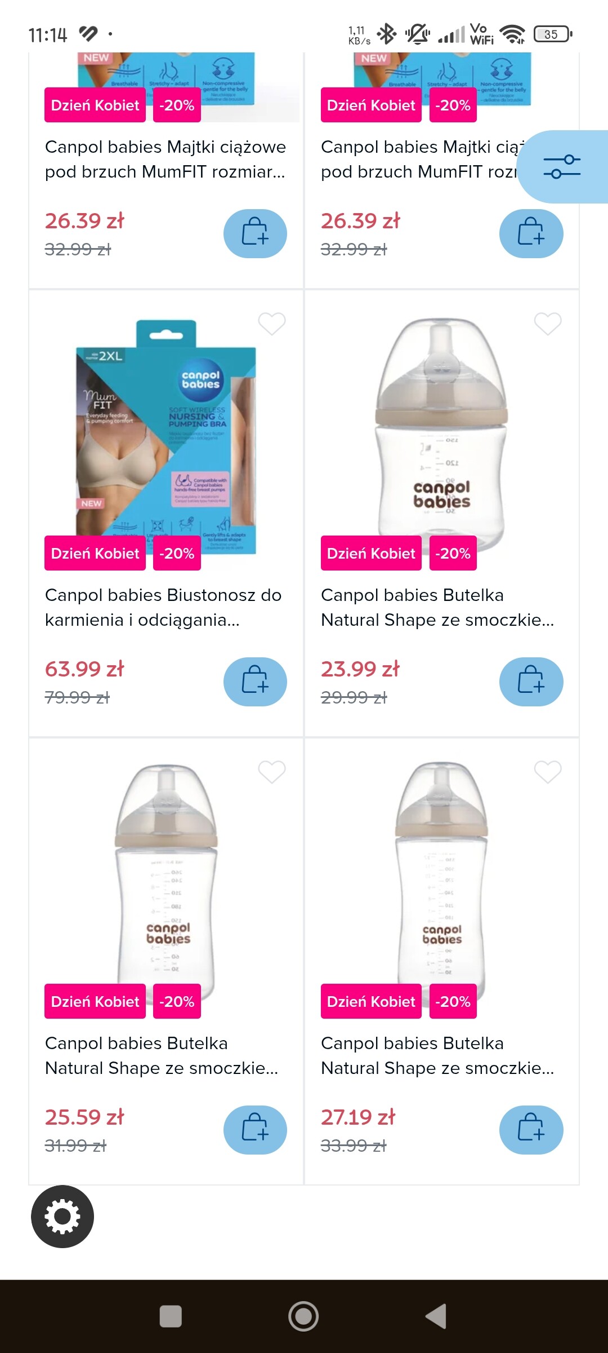The height and width of the screenshot is (1353, 608).
Task: Add 25.59 zł Natural Shape bottle to cart
Action: click(x=255, y=1130)
